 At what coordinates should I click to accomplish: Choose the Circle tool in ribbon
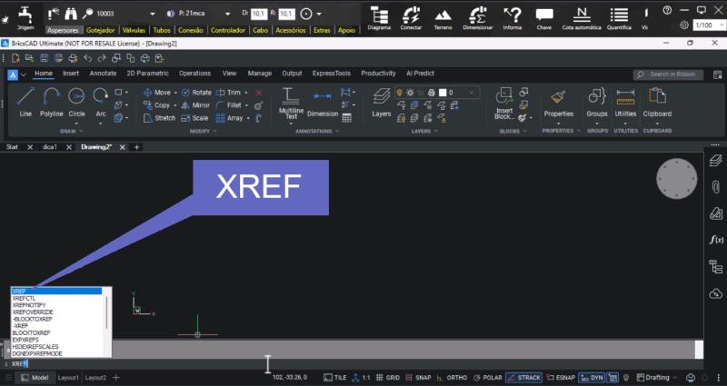76,102
